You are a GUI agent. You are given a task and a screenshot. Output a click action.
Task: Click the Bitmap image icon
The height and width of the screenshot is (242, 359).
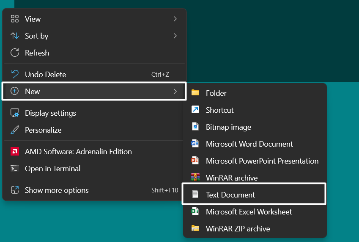tap(195, 127)
